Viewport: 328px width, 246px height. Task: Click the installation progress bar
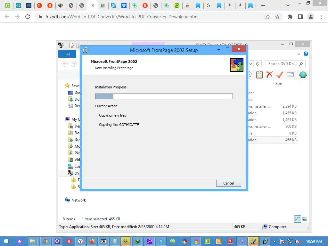pyautogui.click(x=164, y=96)
